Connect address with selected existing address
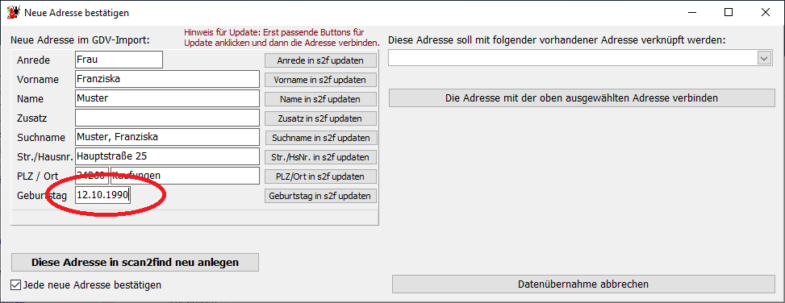 coord(582,98)
